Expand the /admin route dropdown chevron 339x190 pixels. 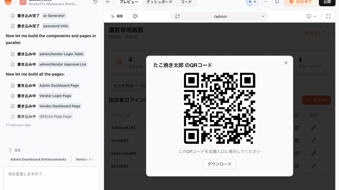pyautogui.click(x=263, y=16)
